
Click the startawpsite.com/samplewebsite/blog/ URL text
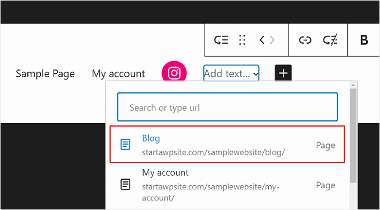(x=213, y=153)
